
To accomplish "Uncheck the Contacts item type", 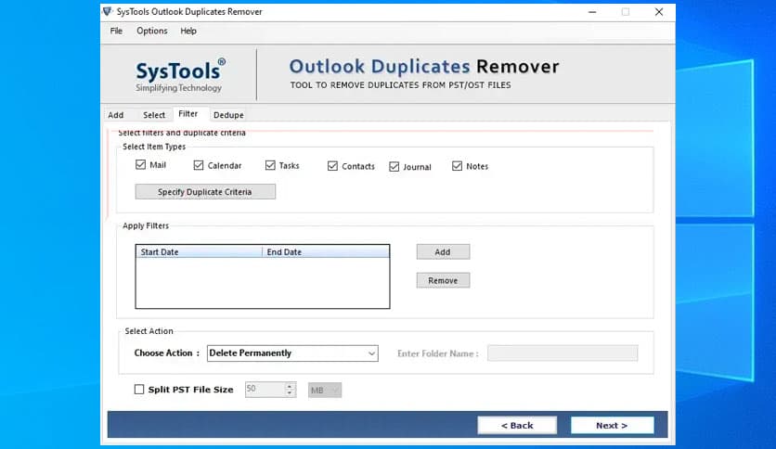I will (x=332, y=166).
